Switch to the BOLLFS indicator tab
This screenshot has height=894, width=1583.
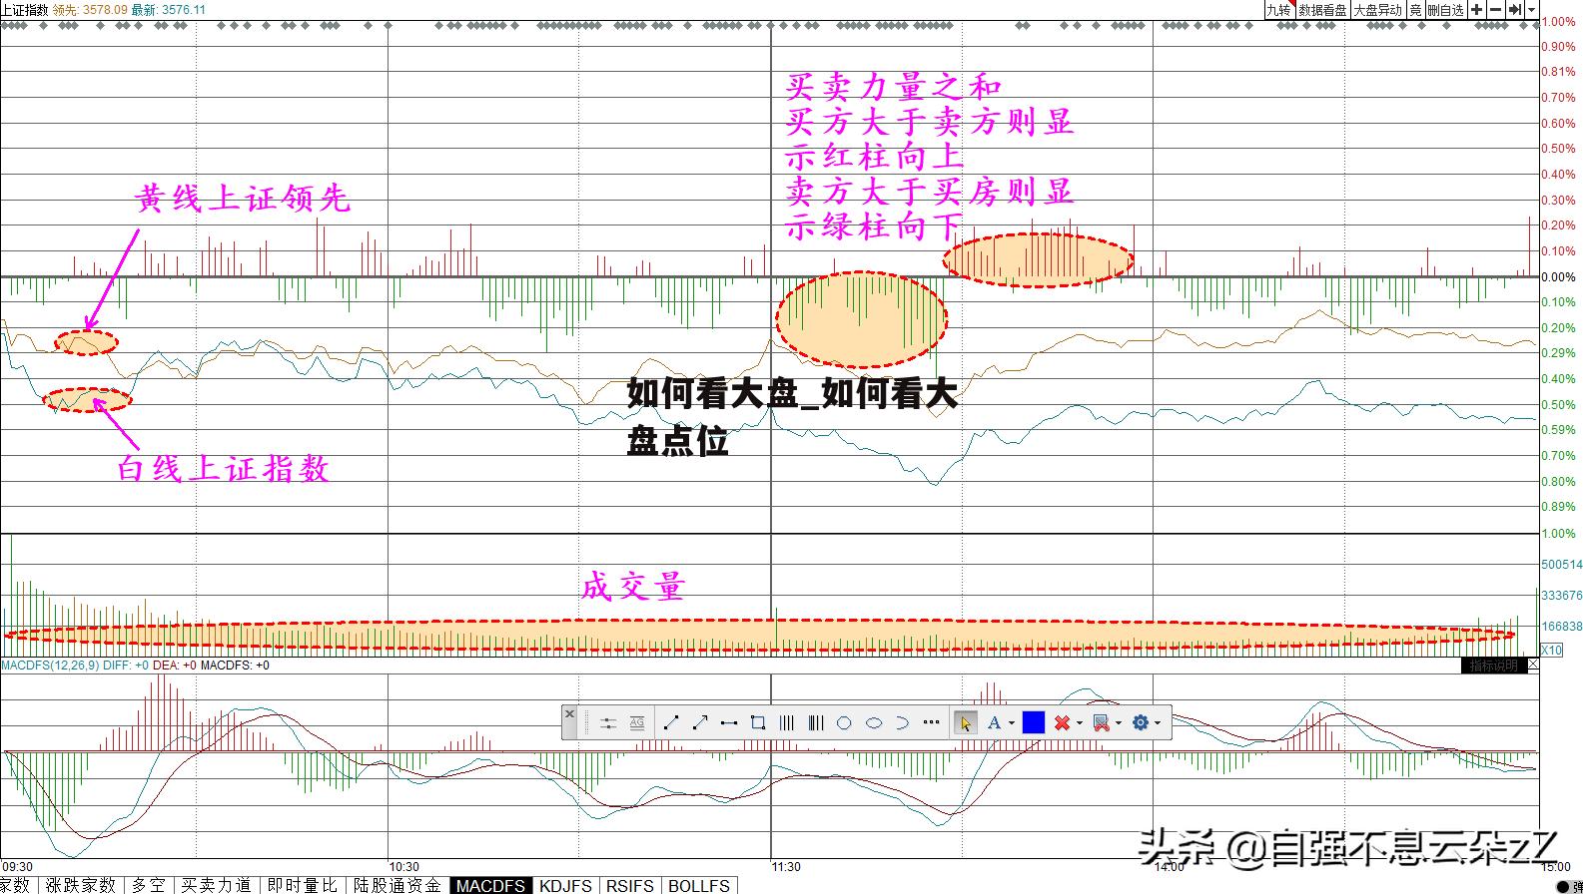pyautogui.click(x=699, y=885)
